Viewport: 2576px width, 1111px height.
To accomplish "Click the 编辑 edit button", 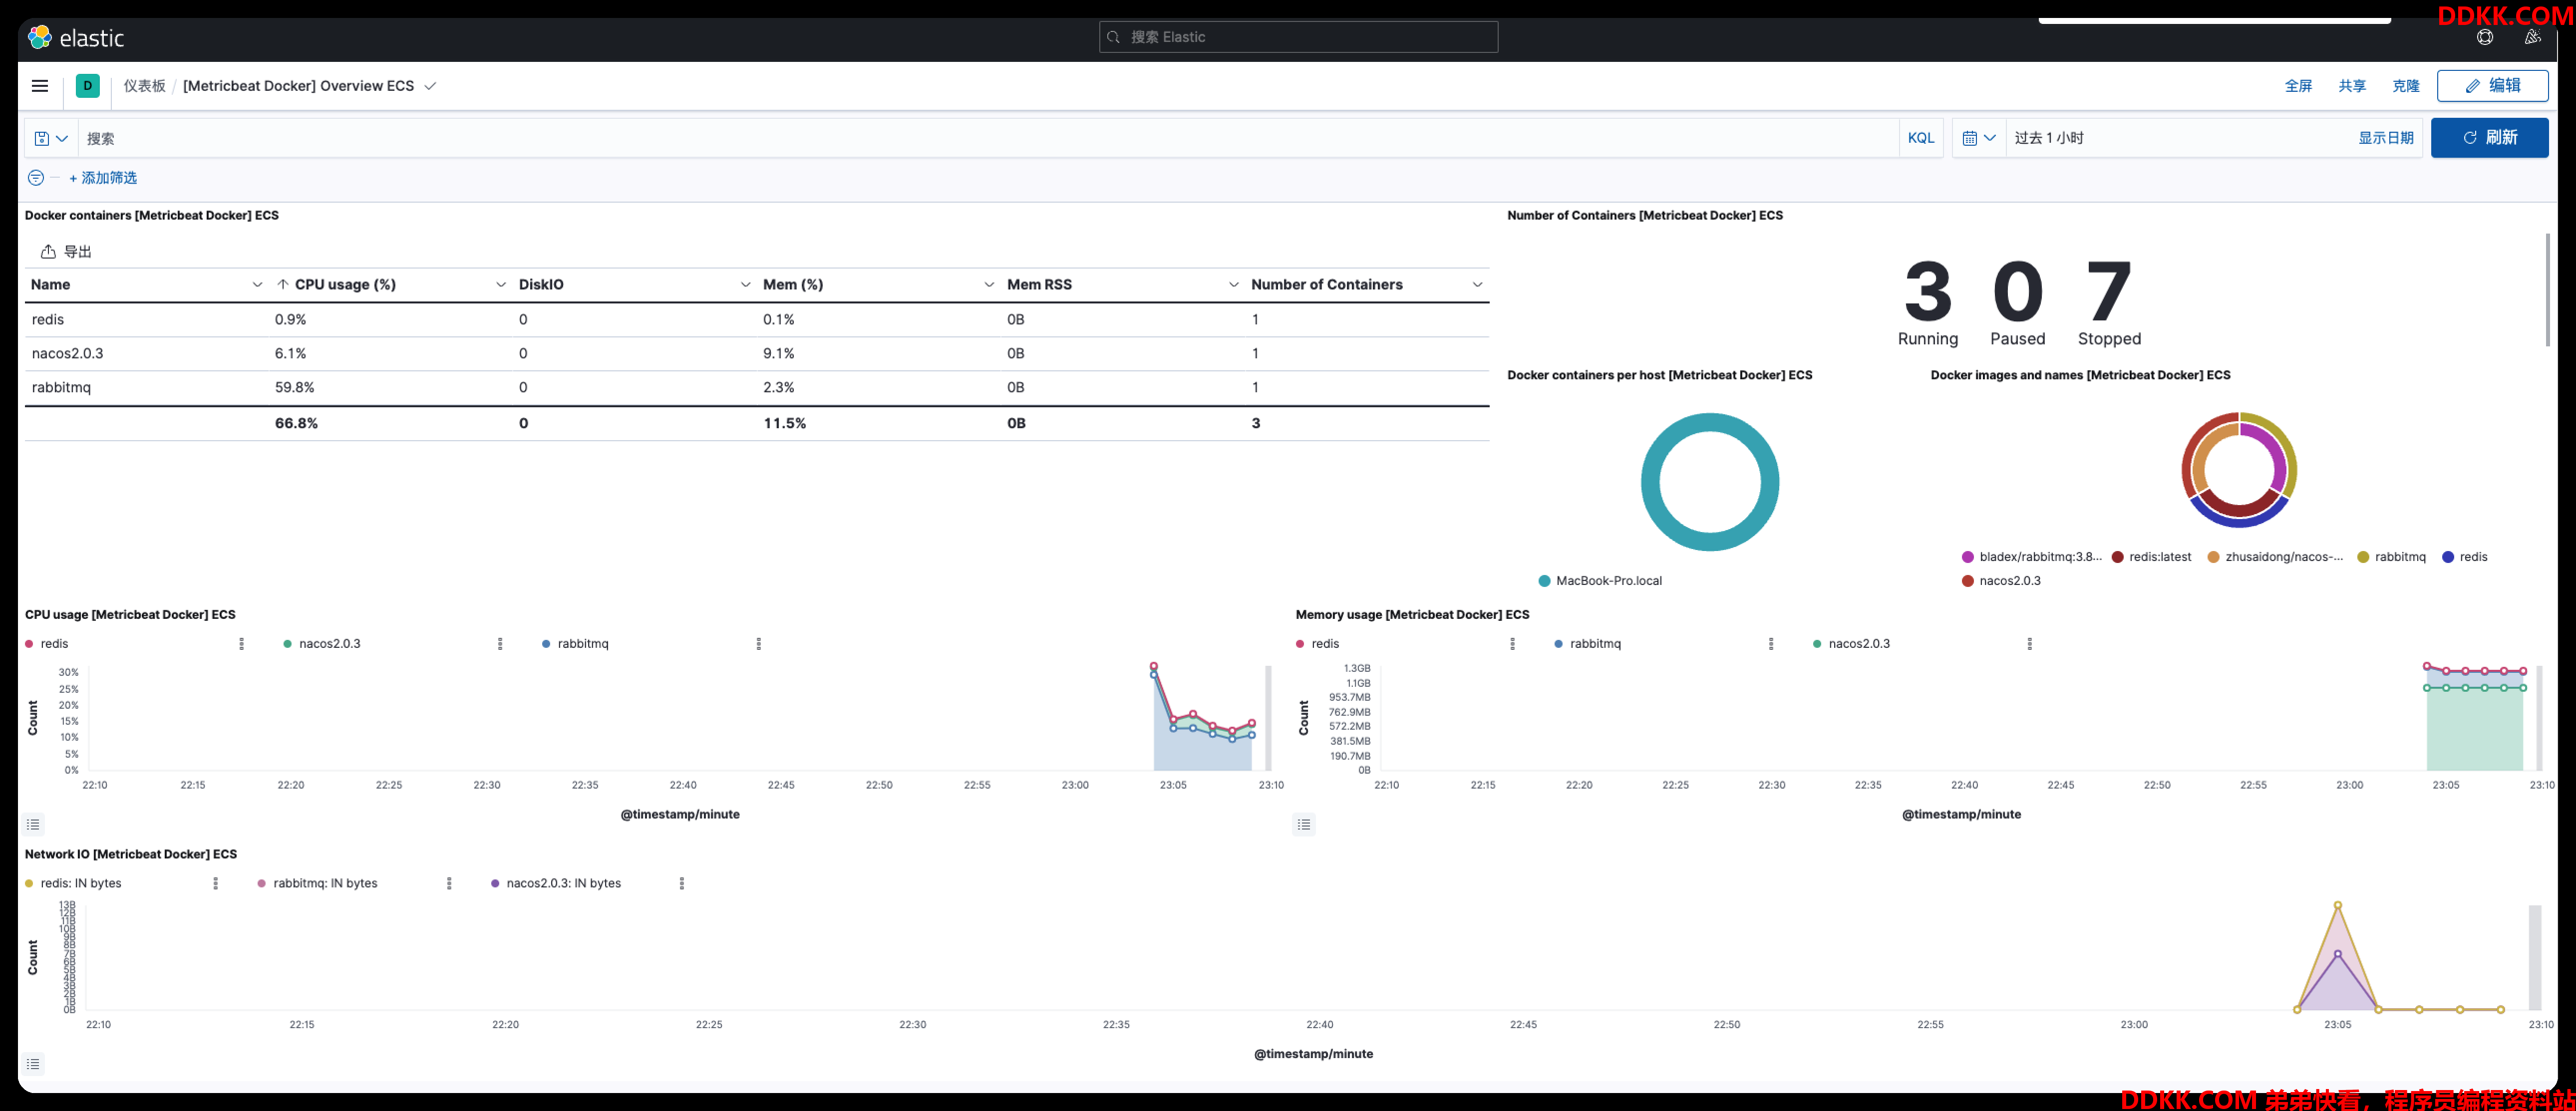I will pyautogui.click(x=2492, y=86).
